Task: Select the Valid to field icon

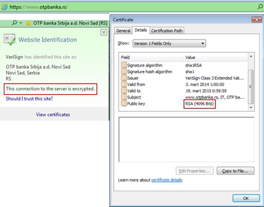Action: click(124, 91)
